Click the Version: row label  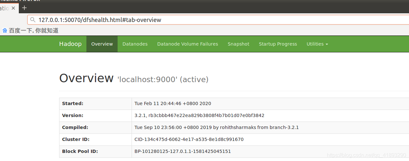(73, 115)
